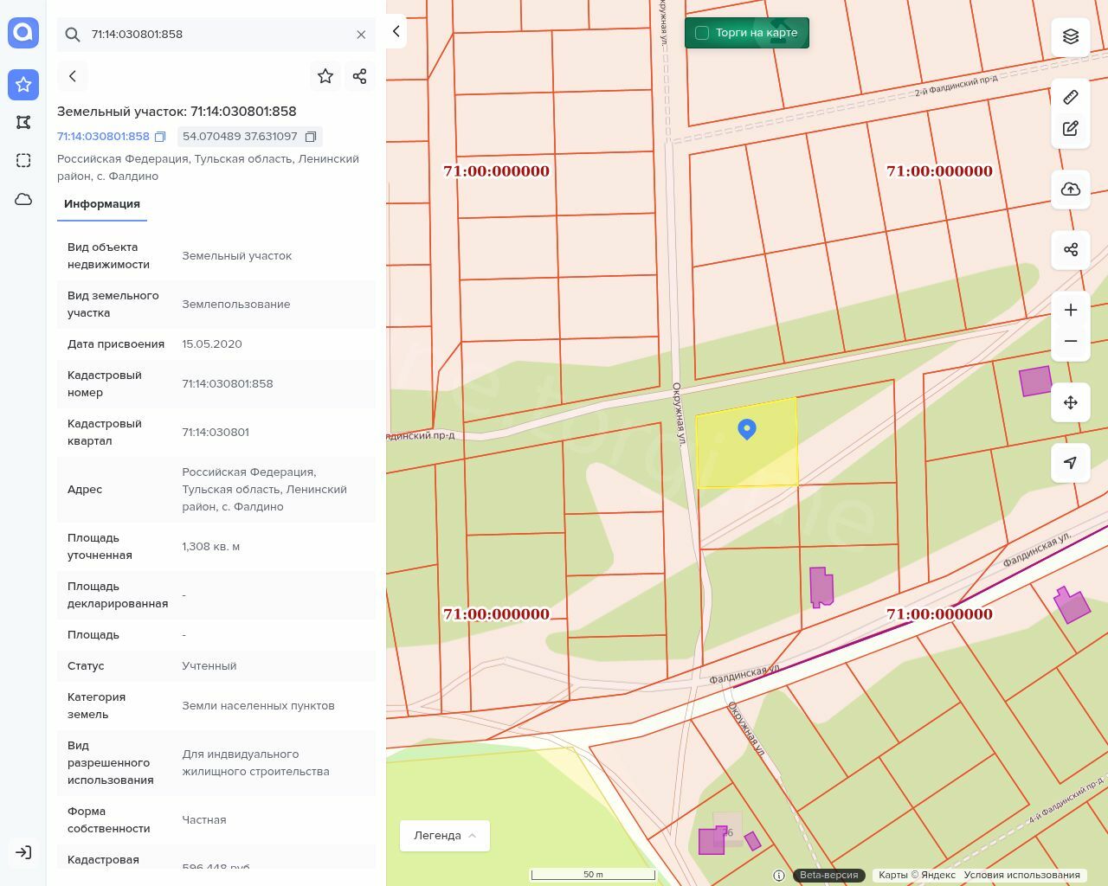Zoom in on the map

coord(1071,310)
